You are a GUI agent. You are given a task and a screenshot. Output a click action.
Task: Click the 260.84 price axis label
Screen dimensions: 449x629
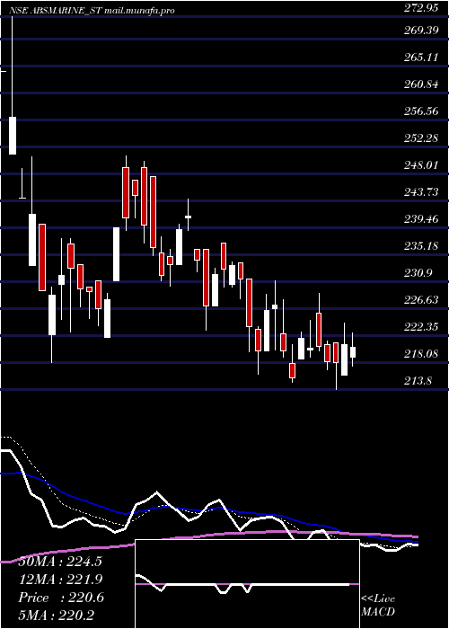click(x=420, y=84)
